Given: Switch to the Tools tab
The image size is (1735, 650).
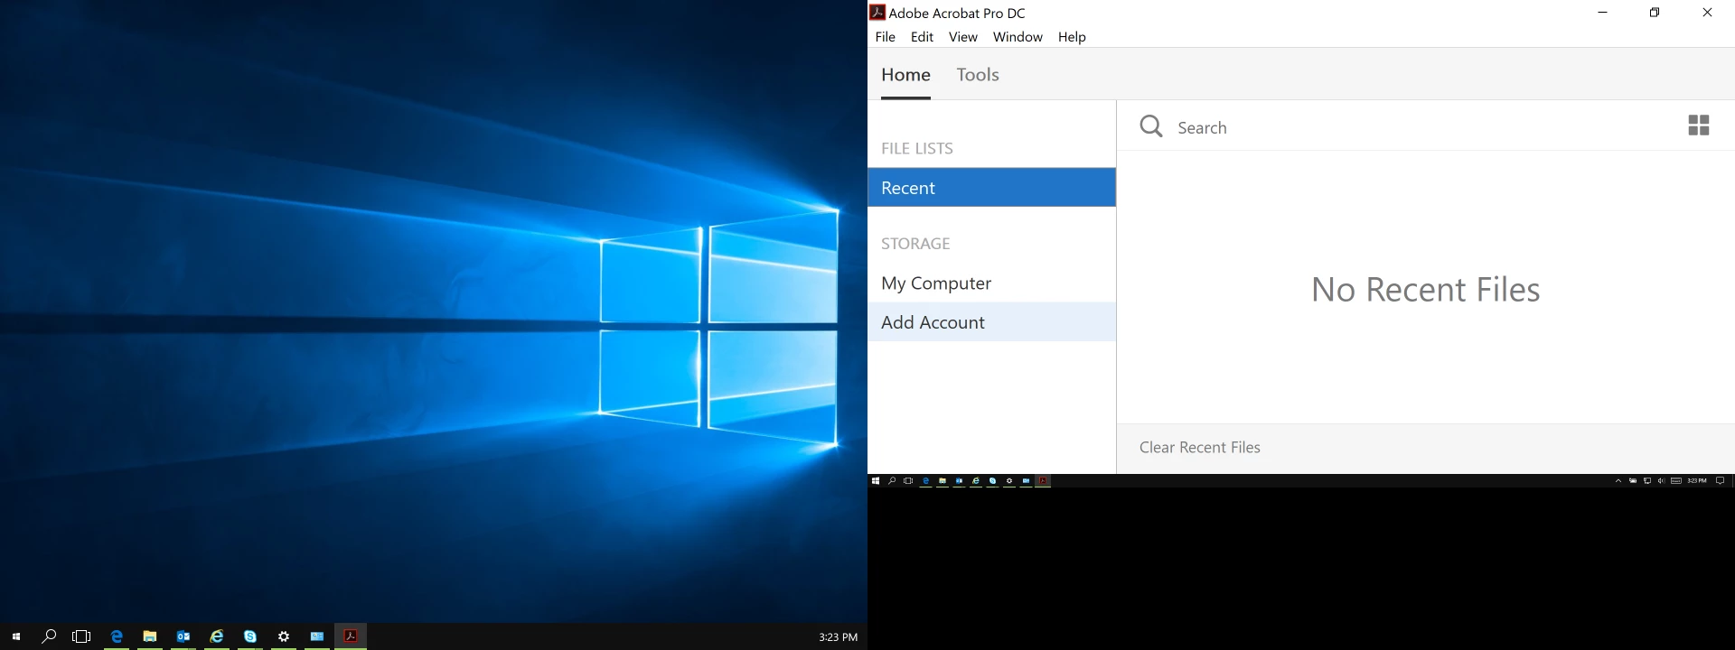Looking at the screenshot, I should point(978,75).
